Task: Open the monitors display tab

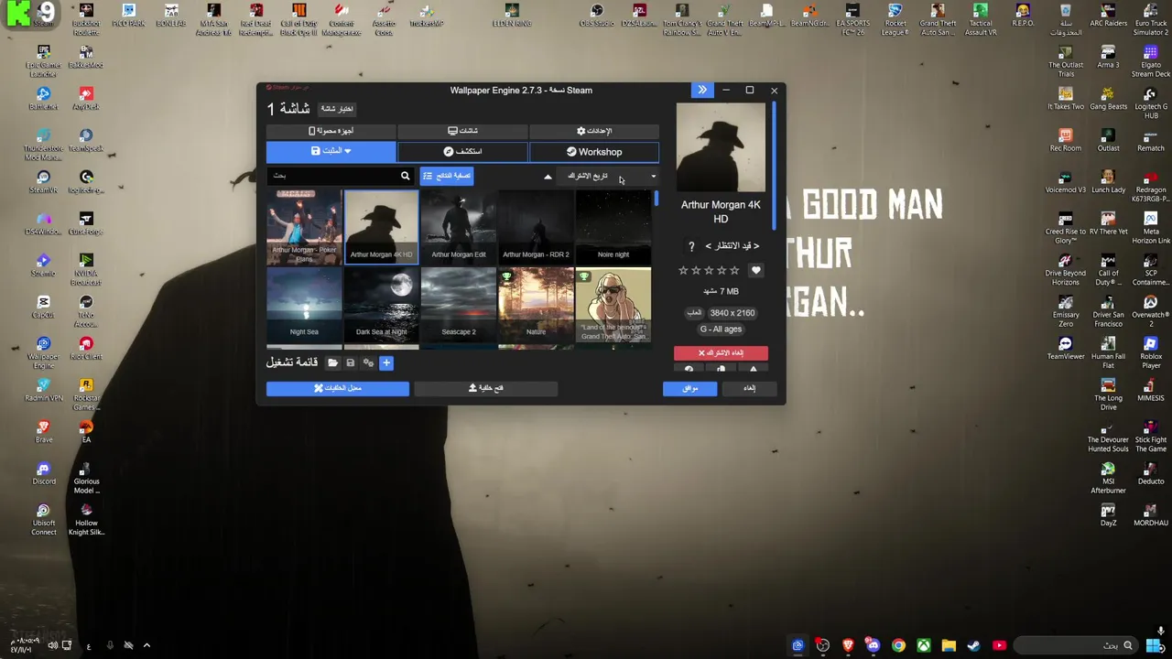Action: point(462,131)
